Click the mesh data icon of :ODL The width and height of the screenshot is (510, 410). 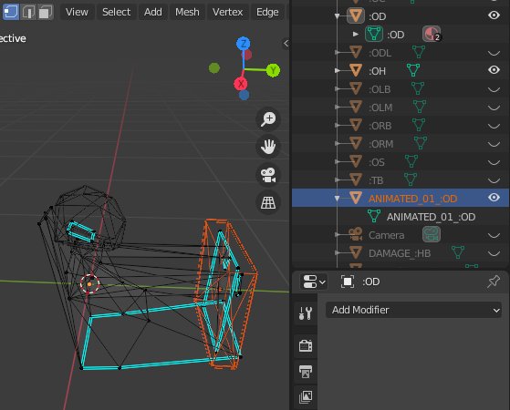click(419, 52)
